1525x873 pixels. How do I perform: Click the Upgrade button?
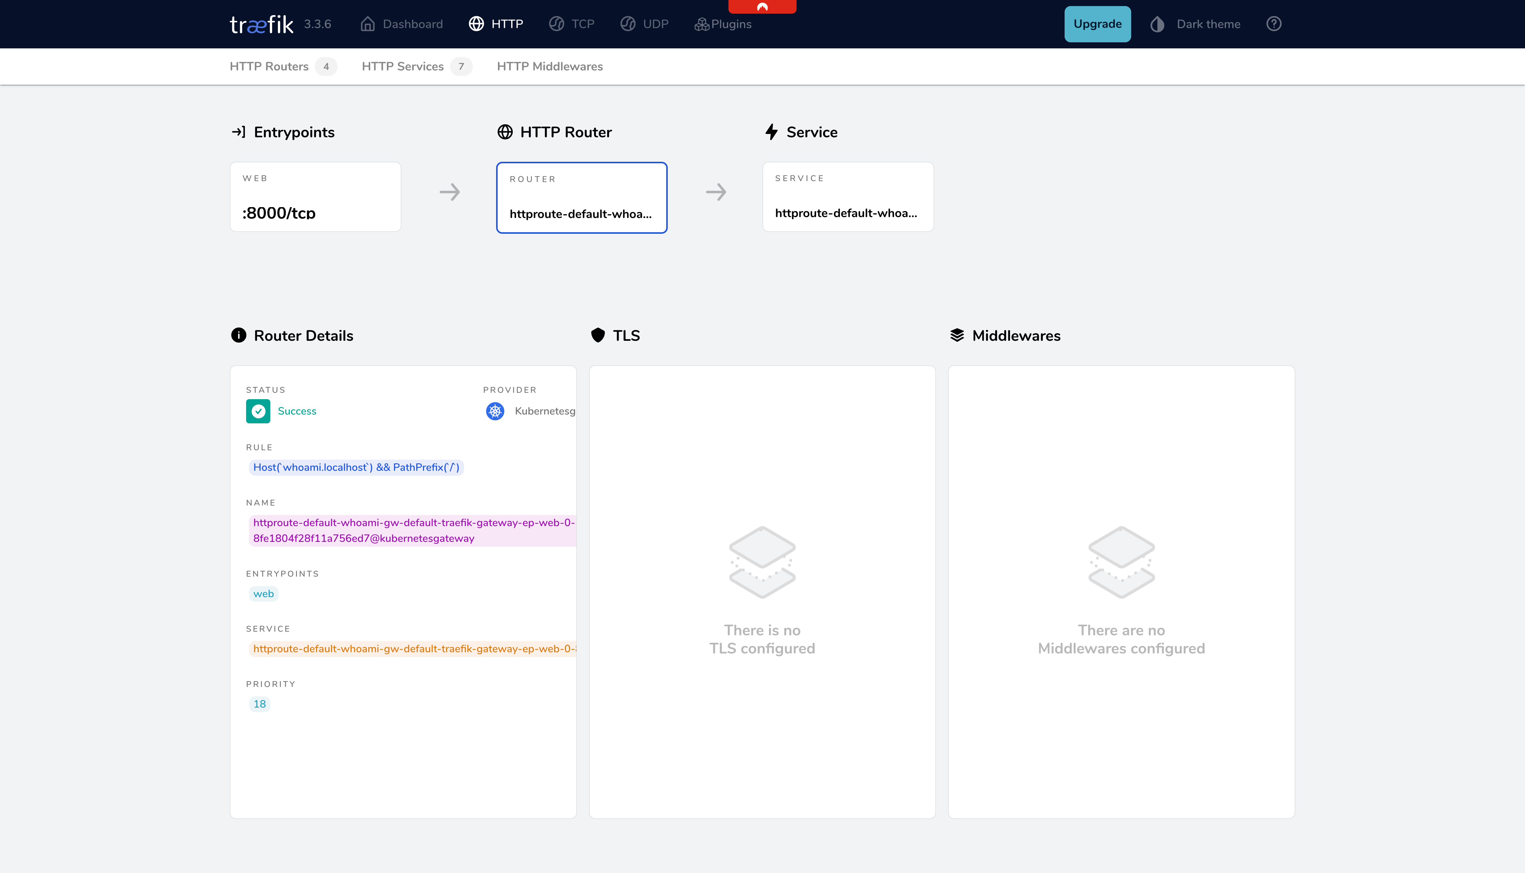tap(1097, 24)
